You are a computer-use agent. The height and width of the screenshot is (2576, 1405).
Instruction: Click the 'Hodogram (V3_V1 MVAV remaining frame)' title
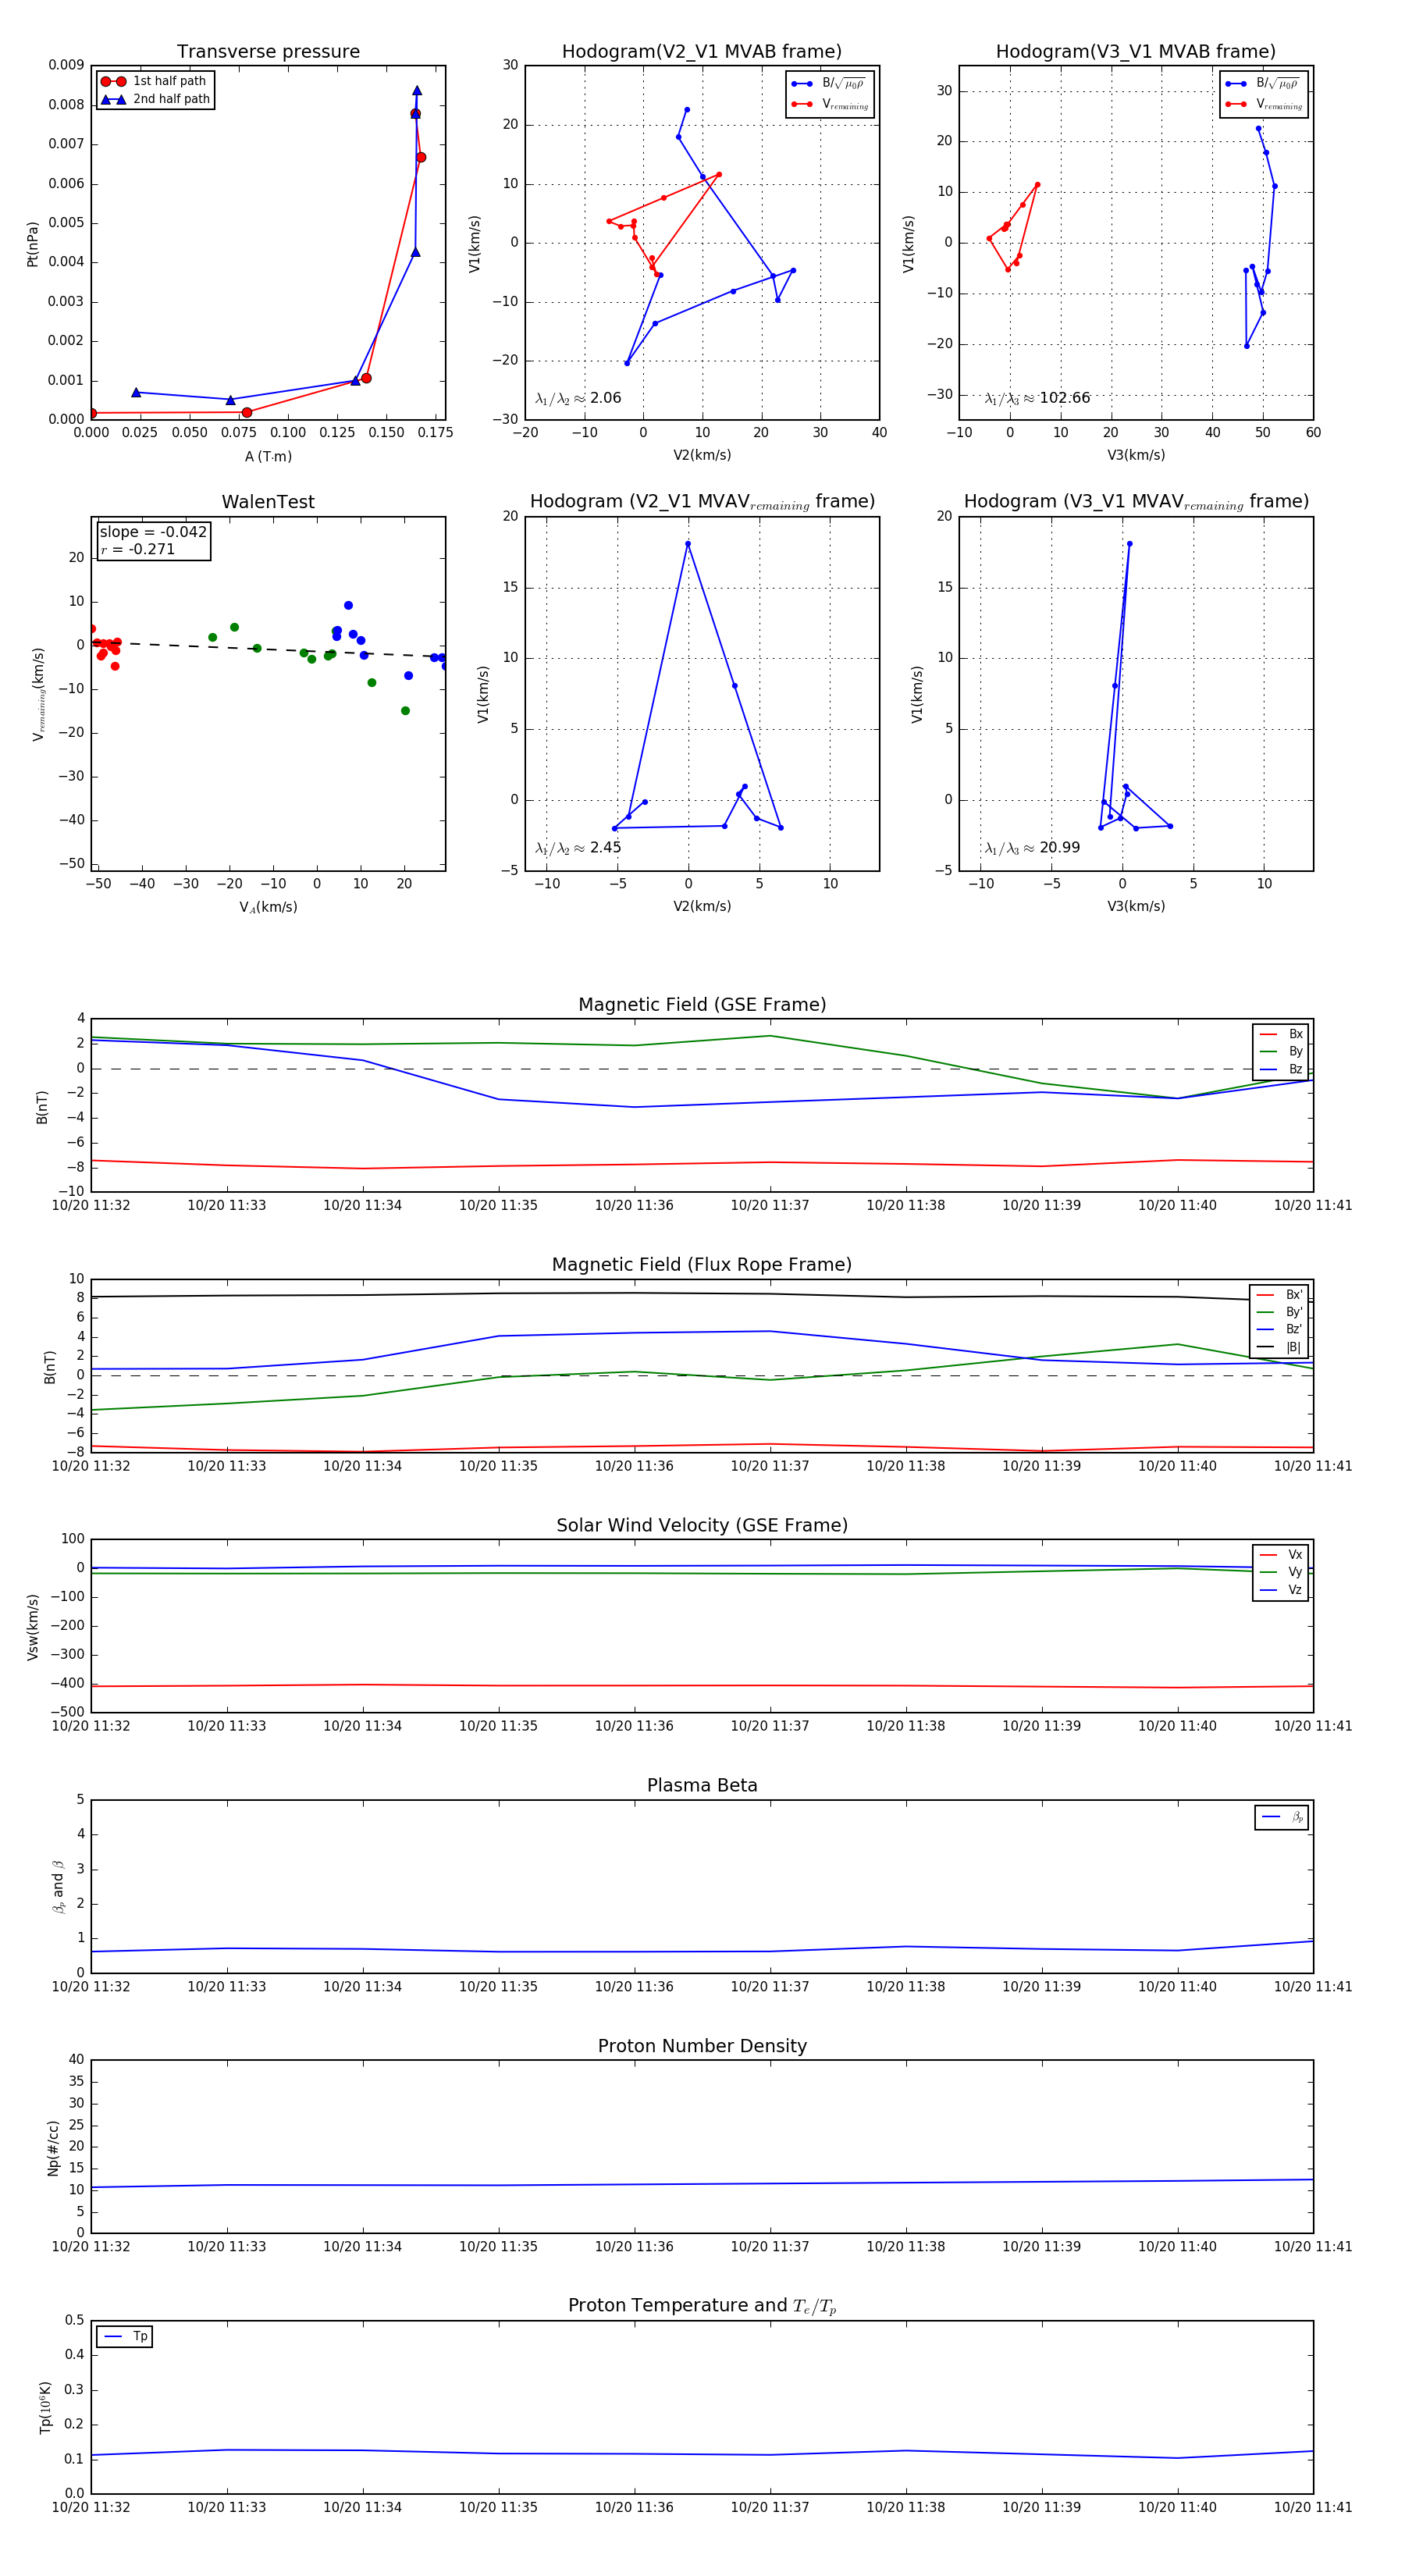[1135, 502]
